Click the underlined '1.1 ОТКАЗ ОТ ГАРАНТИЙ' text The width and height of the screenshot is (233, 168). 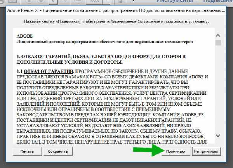pyautogui.click(x=45, y=71)
